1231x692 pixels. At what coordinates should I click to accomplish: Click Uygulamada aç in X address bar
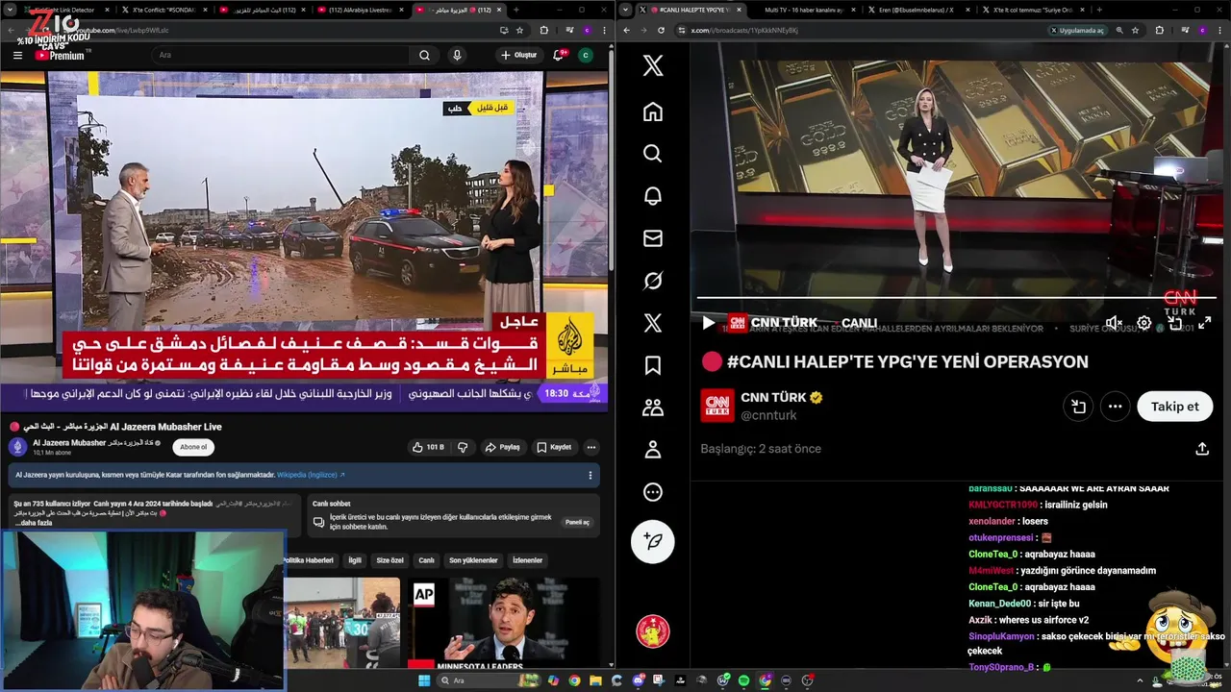(1077, 30)
